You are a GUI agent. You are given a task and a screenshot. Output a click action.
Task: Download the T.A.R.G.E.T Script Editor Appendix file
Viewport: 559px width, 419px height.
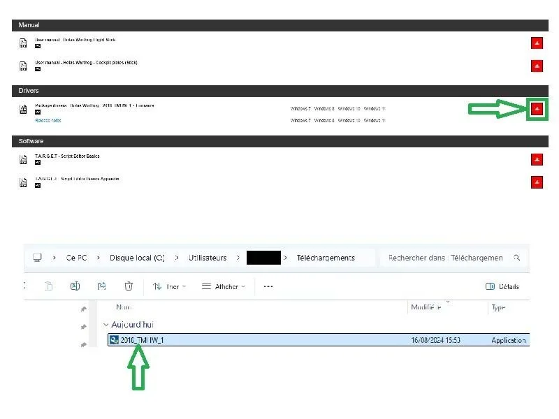point(537,182)
